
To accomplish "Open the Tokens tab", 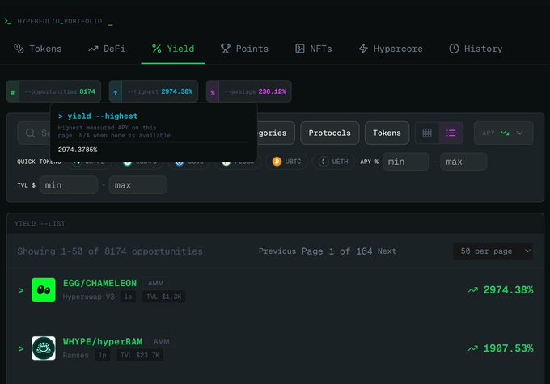I will 38,49.
